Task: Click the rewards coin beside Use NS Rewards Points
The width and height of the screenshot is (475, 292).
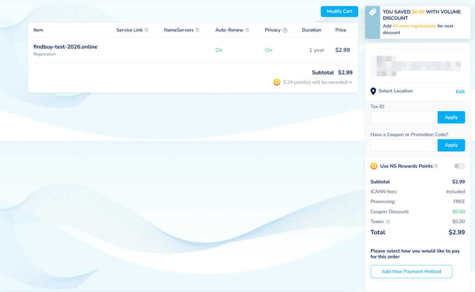Action: [x=373, y=166]
